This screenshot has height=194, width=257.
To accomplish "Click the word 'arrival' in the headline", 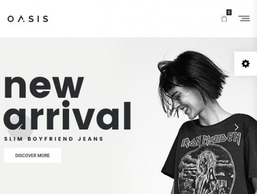I will [67, 115].
